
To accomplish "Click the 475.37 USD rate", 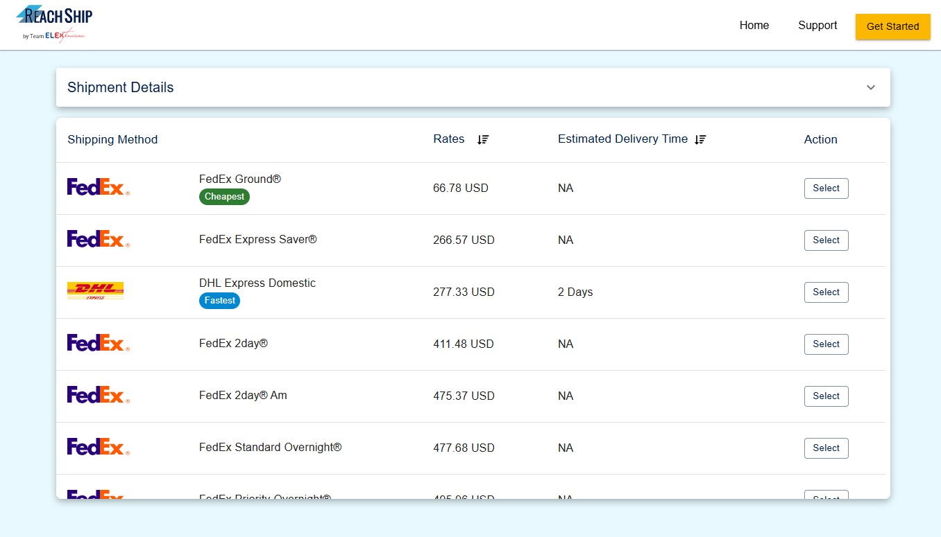I will [464, 396].
